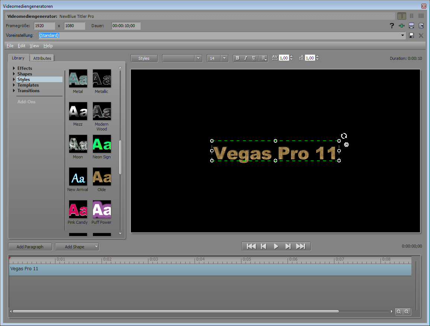Viewport: 430px width, 326px height.
Task: Click the rotate handle above the title text
Action: pyautogui.click(x=344, y=136)
